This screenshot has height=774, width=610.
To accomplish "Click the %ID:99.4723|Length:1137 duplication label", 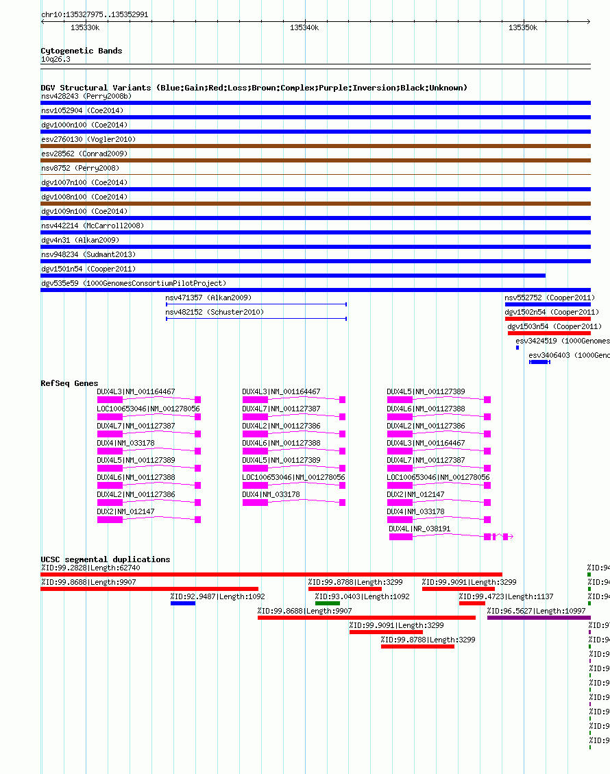I will (x=507, y=597).
